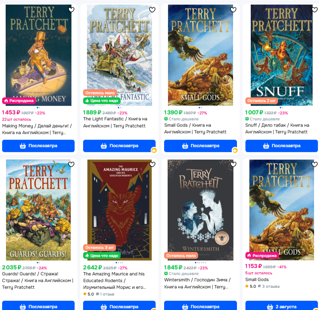Add Snuff to cart with Послезавтра button
The height and width of the screenshot is (310, 319).
pyautogui.click(x=282, y=146)
